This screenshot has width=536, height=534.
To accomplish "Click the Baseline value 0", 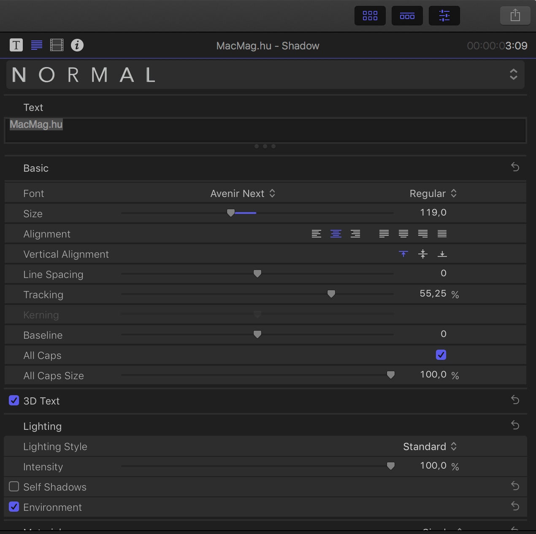I will point(443,334).
